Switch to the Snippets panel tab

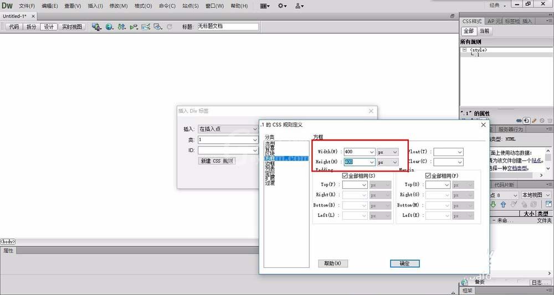tap(504, 184)
